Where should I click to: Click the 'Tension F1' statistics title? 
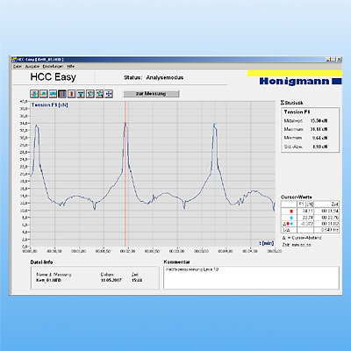click(x=297, y=112)
